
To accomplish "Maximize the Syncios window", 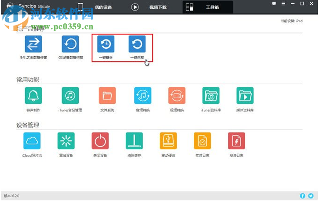I will (302, 4).
